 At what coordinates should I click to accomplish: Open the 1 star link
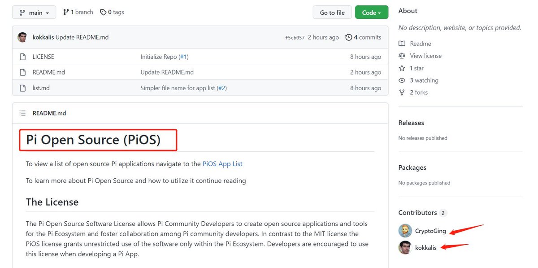pos(417,68)
